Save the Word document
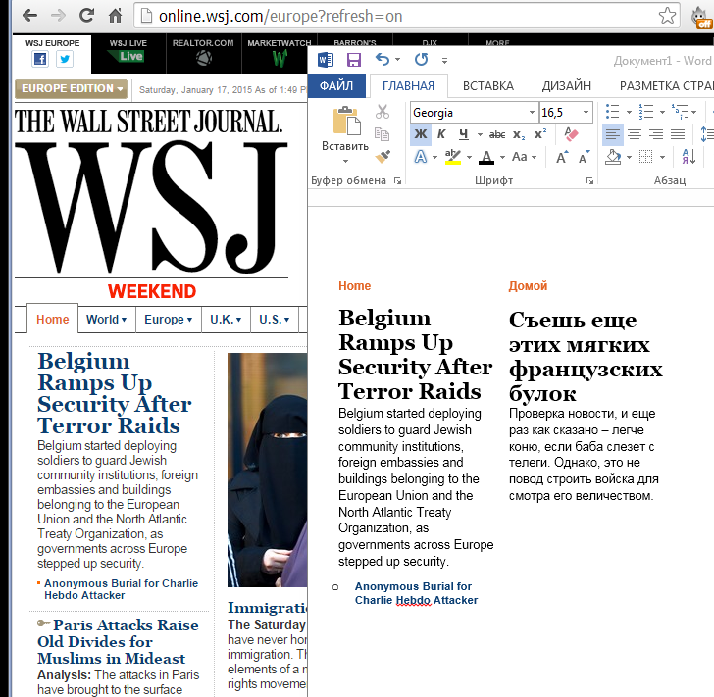Screen dimensions: 714x697 pos(354,60)
